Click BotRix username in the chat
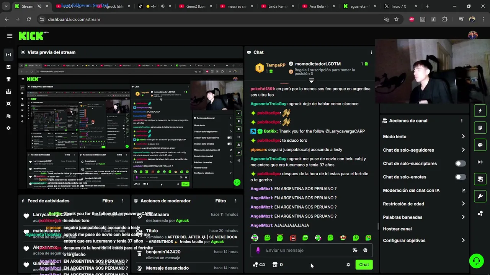 pyautogui.click(x=270, y=131)
